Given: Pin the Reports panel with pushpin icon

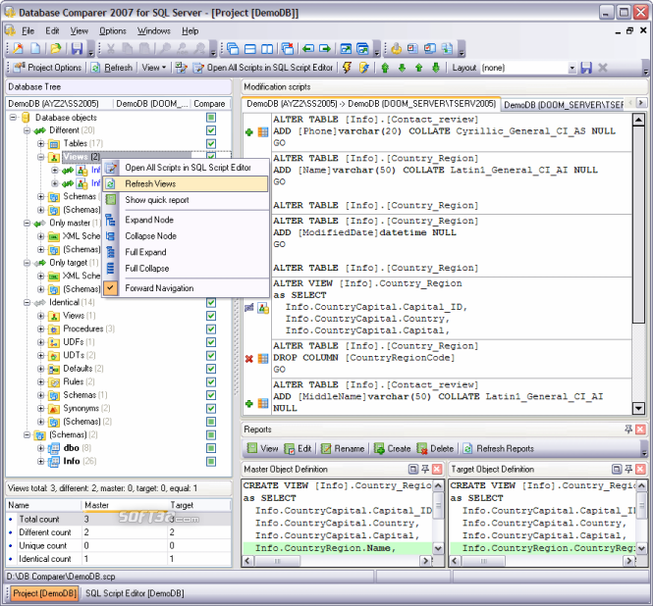Looking at the screenshot, I should click(628, 429).
